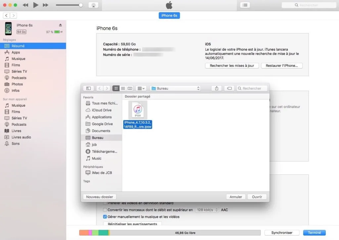The image size is (339, 240).
Task: Click the edit tags icon
Action: (229, 88)
